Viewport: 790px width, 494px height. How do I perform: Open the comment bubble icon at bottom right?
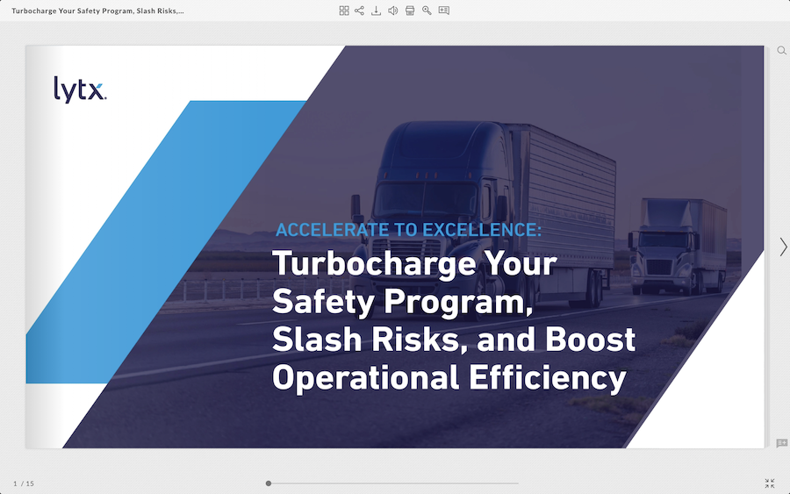[781, 443]
